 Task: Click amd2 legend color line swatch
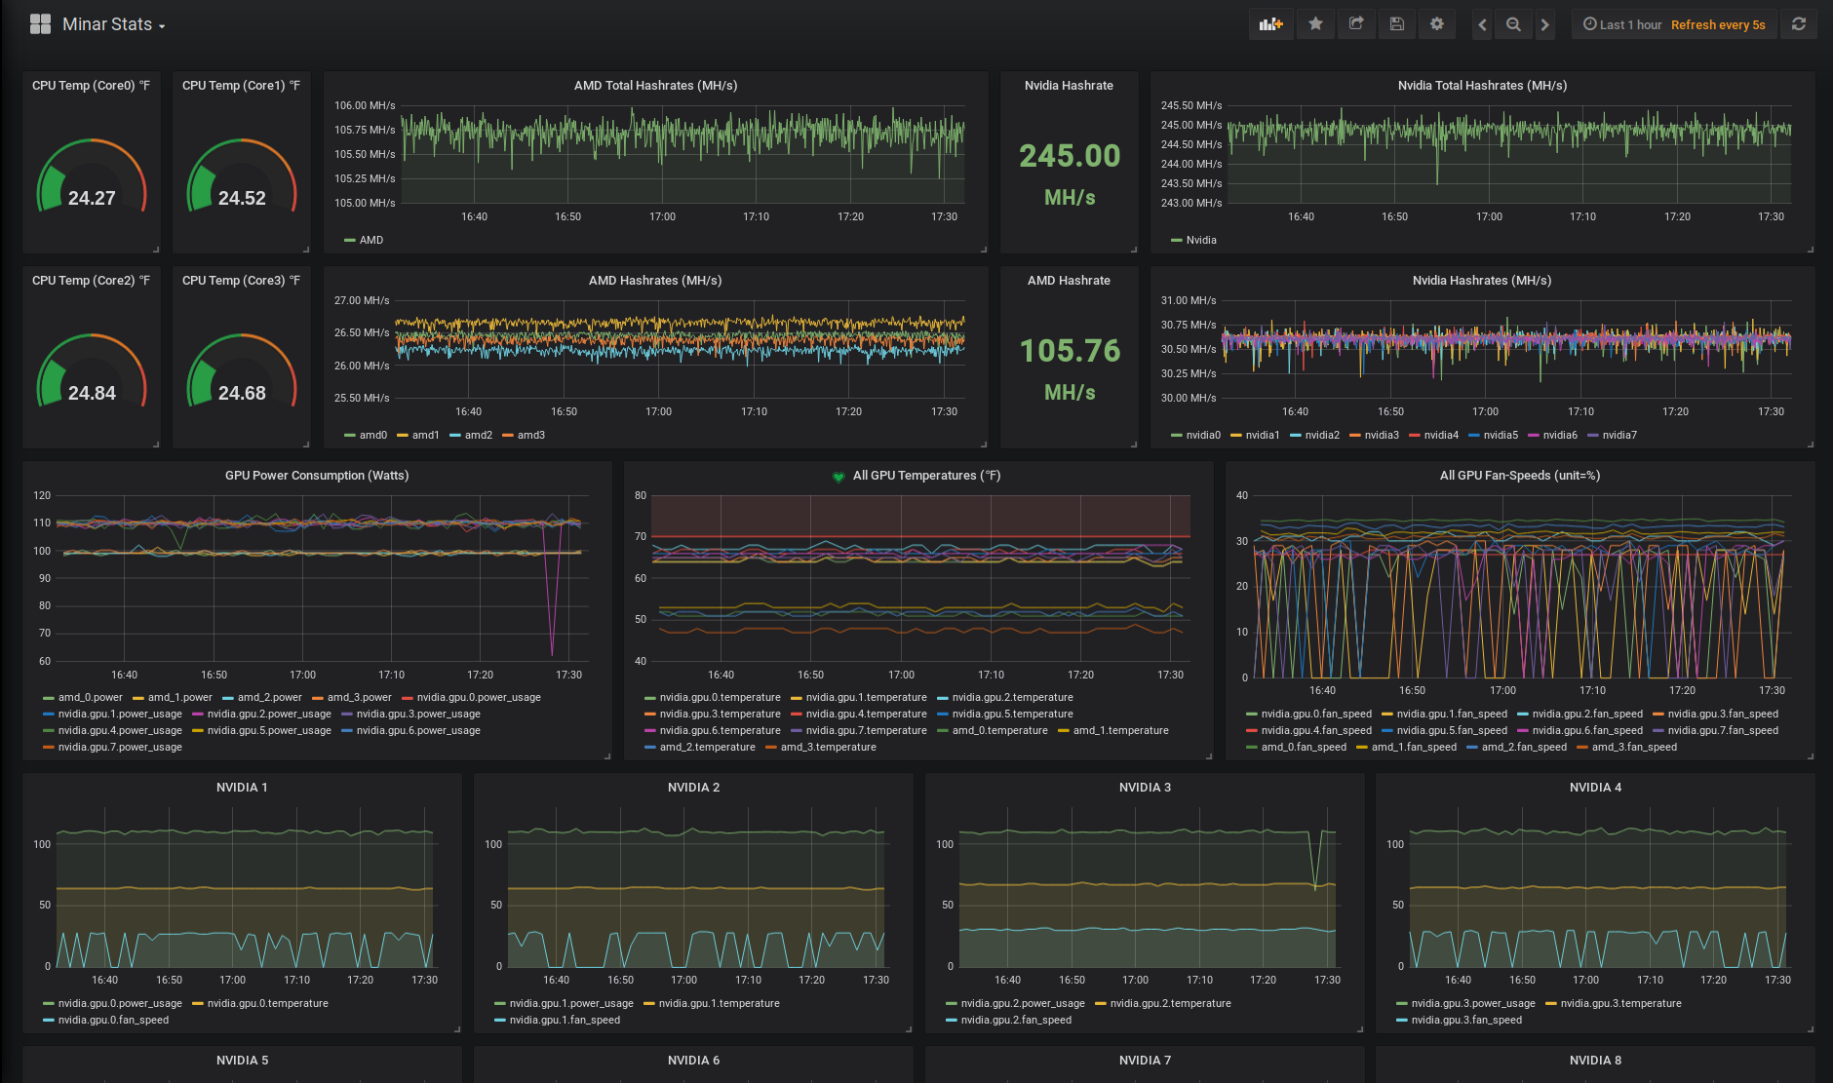click(x=454, y=436)
